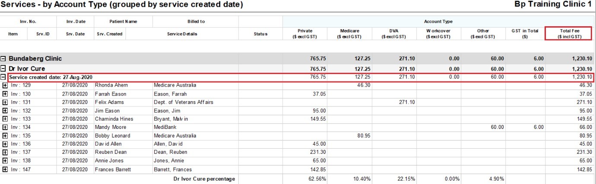This screenshot has width=596, height=184.
Task: Select the Status column header
Action: (x=260, y=34)
